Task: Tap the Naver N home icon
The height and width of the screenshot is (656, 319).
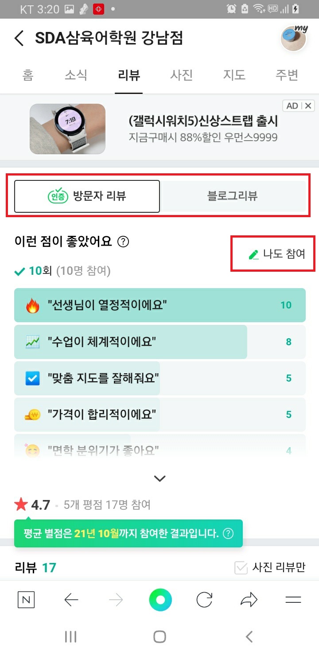Action: click(x=26, y=600)
